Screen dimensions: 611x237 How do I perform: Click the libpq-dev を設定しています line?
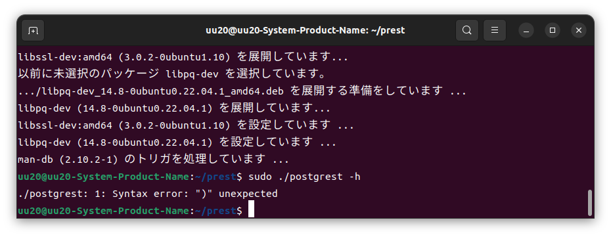[177, 142]
